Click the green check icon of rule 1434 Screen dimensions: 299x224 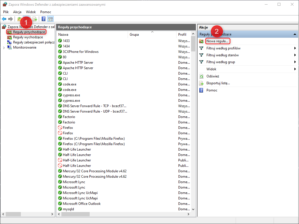(x=60, y=46)
